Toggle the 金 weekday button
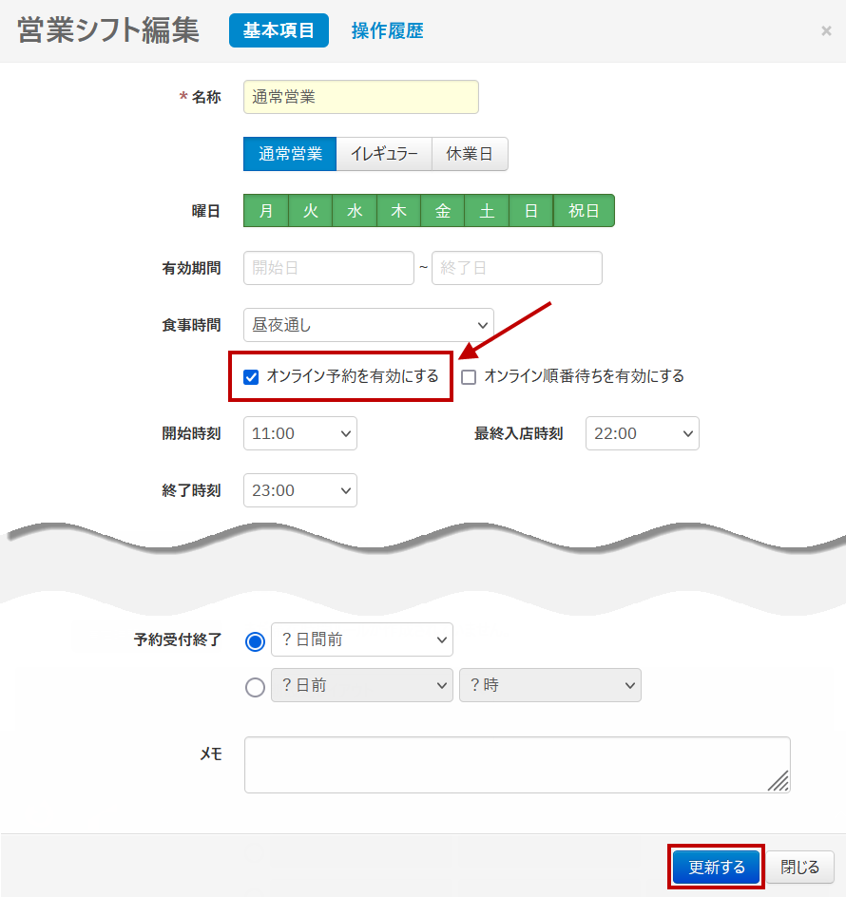Image resolution: width=846 pixels, height=897 pixels. [442, 211]
